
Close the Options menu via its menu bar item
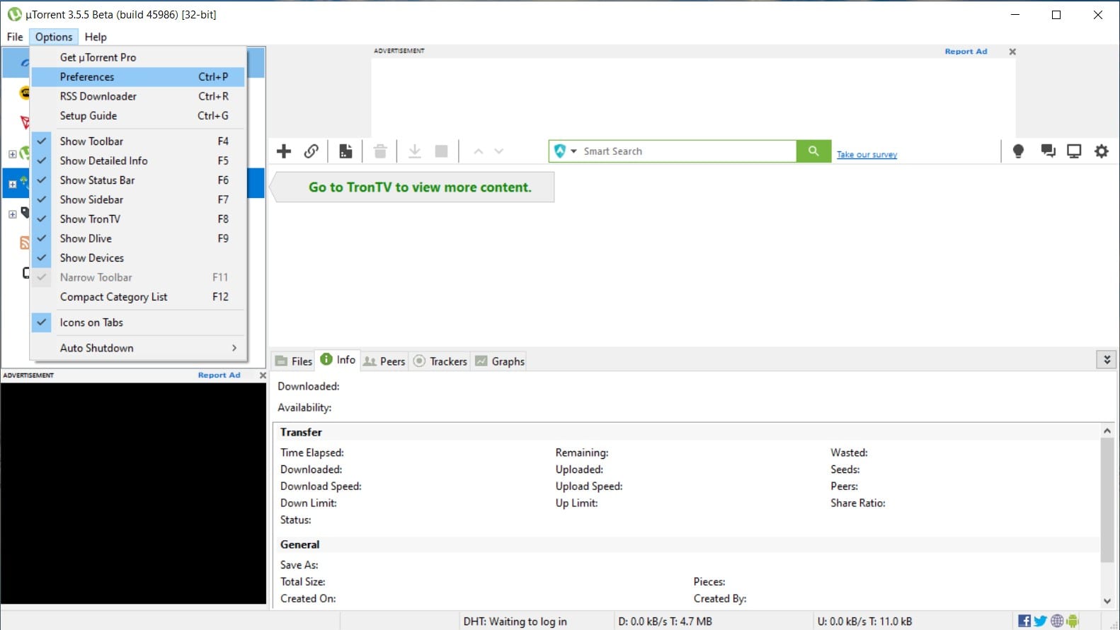(x=54, y=37)
